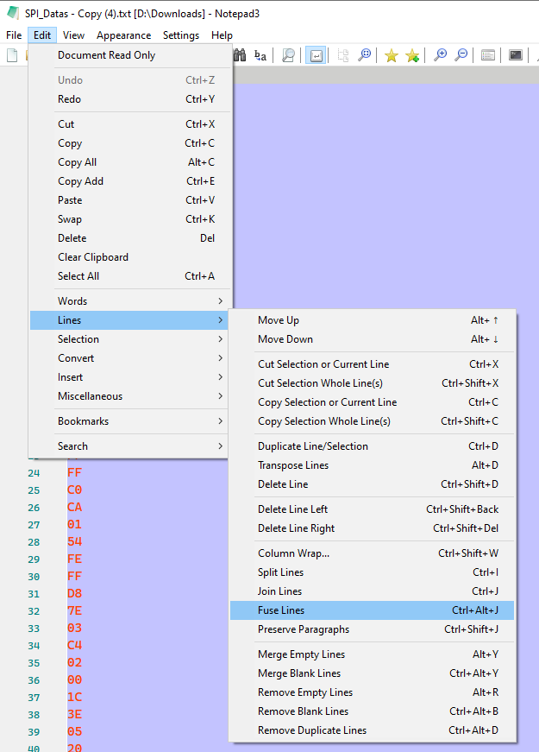The image size is (539, 752).
Task: Click the zoom out toolbar icon
Action: 461,54
